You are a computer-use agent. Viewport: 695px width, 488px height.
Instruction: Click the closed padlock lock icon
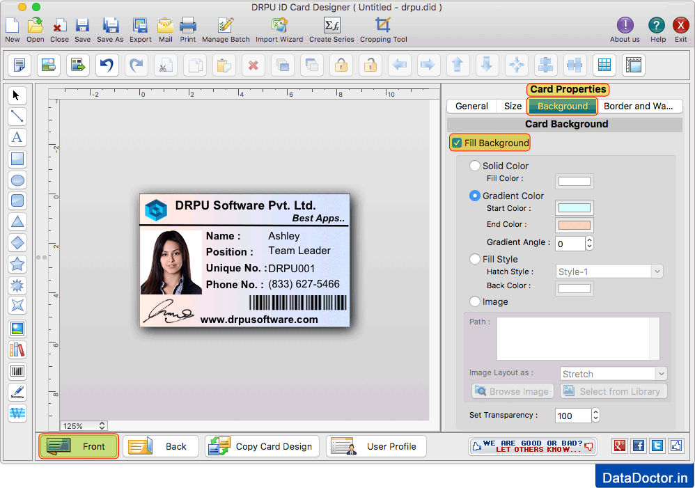click(341, 65)
